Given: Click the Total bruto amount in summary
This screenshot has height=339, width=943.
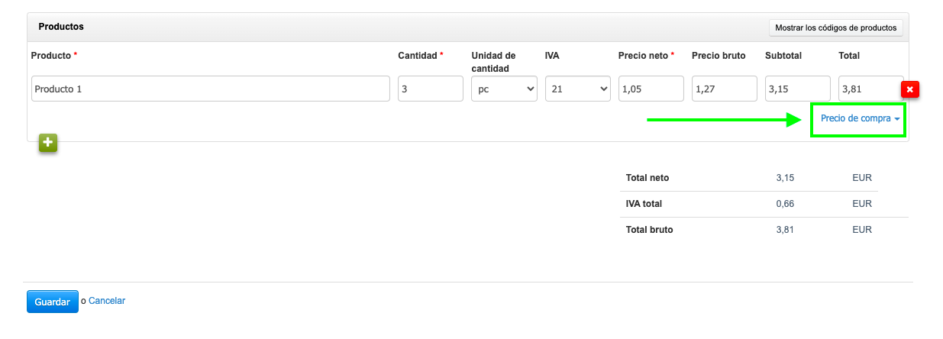Looking at the screenshot, I should 785,230.
